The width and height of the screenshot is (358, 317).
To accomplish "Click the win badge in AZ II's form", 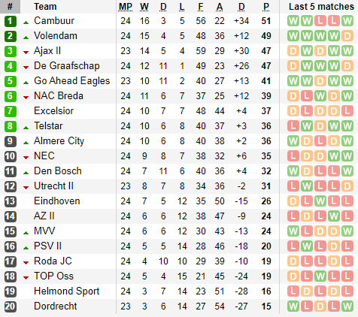I will coord(334,216).
